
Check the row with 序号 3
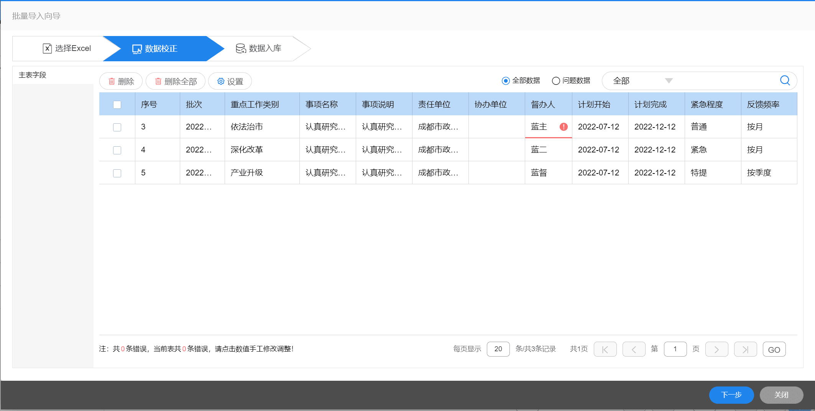tap(117, 127)
